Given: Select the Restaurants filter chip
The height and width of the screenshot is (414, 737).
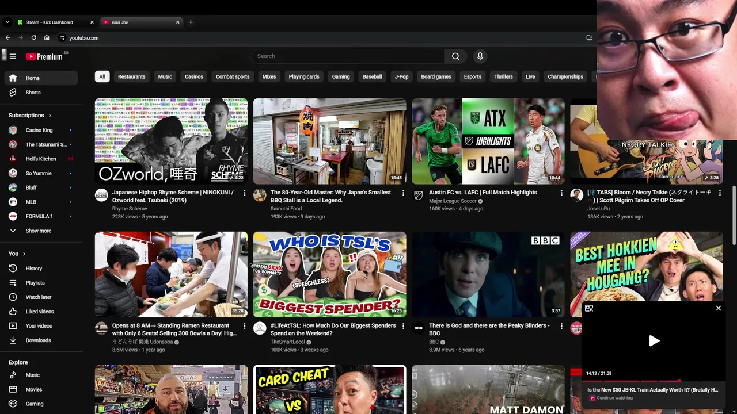Looking at the screenshot, I should (x=132, y=76).
